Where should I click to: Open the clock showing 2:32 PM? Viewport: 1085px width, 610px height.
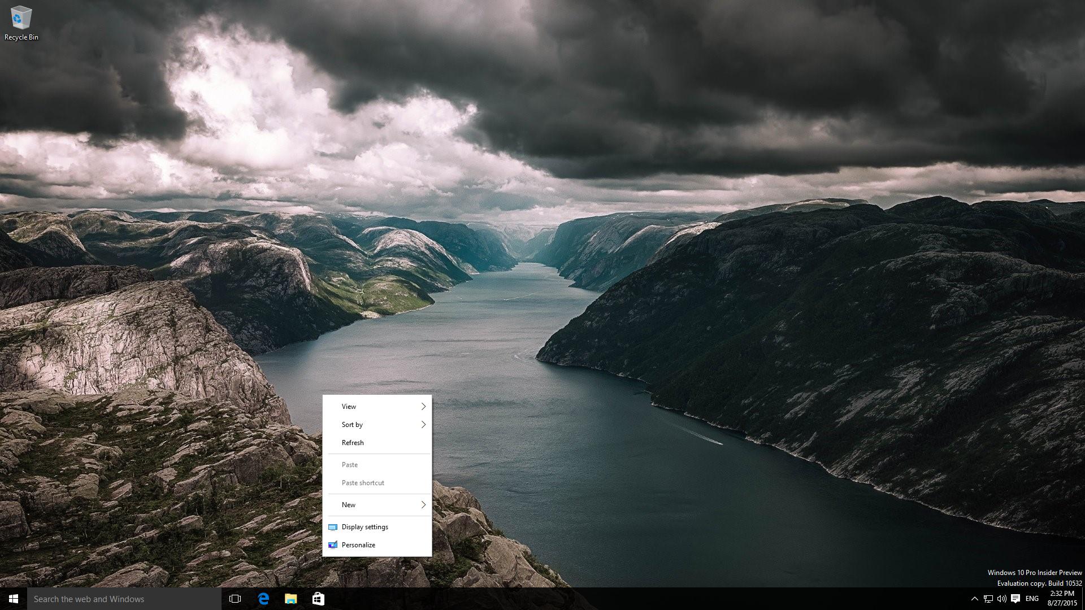tap(1062, 599)
